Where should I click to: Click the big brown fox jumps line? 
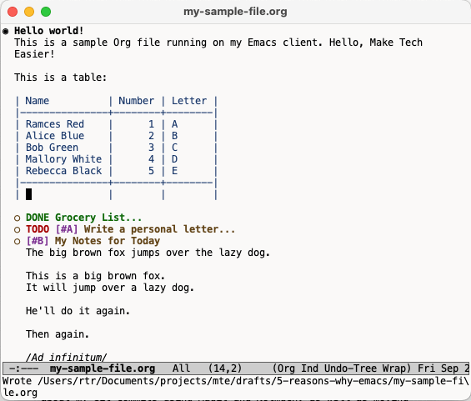point(148,253)
